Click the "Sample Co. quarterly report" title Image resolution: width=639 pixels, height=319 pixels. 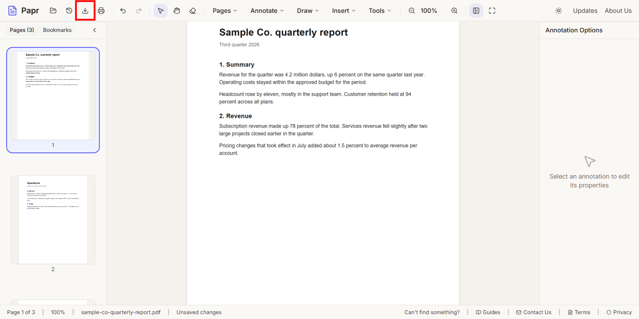tap(284, 32)
